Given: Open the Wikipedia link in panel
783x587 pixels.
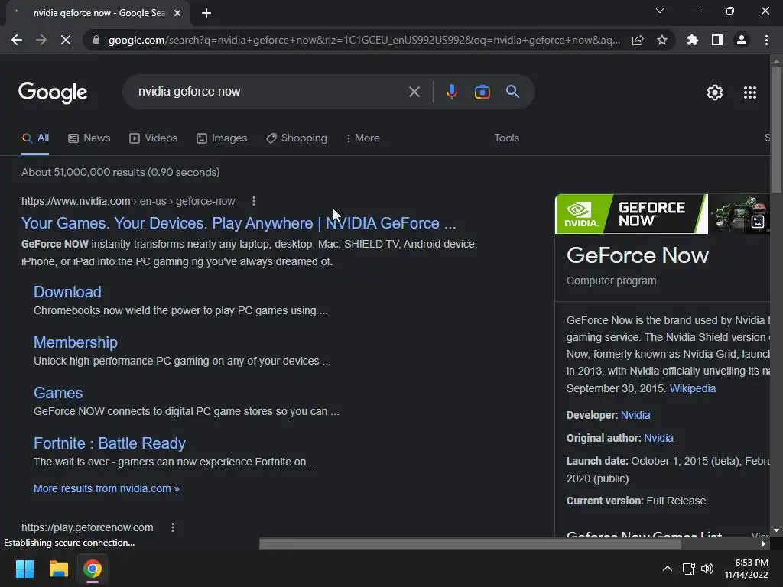Looking at the screenshot, I should pos(692,388).
